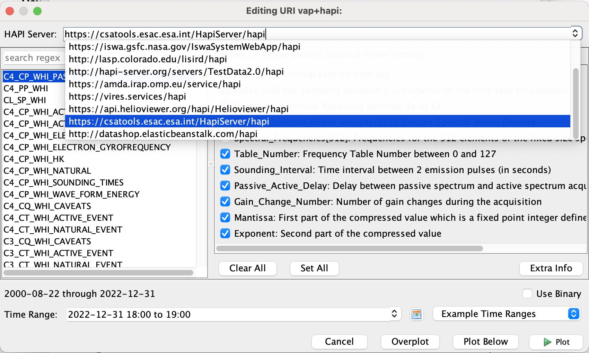This screenshot has height=353, width=589.
Task: Pick the api.helioviewer.org server option
Action: point(318,109)
